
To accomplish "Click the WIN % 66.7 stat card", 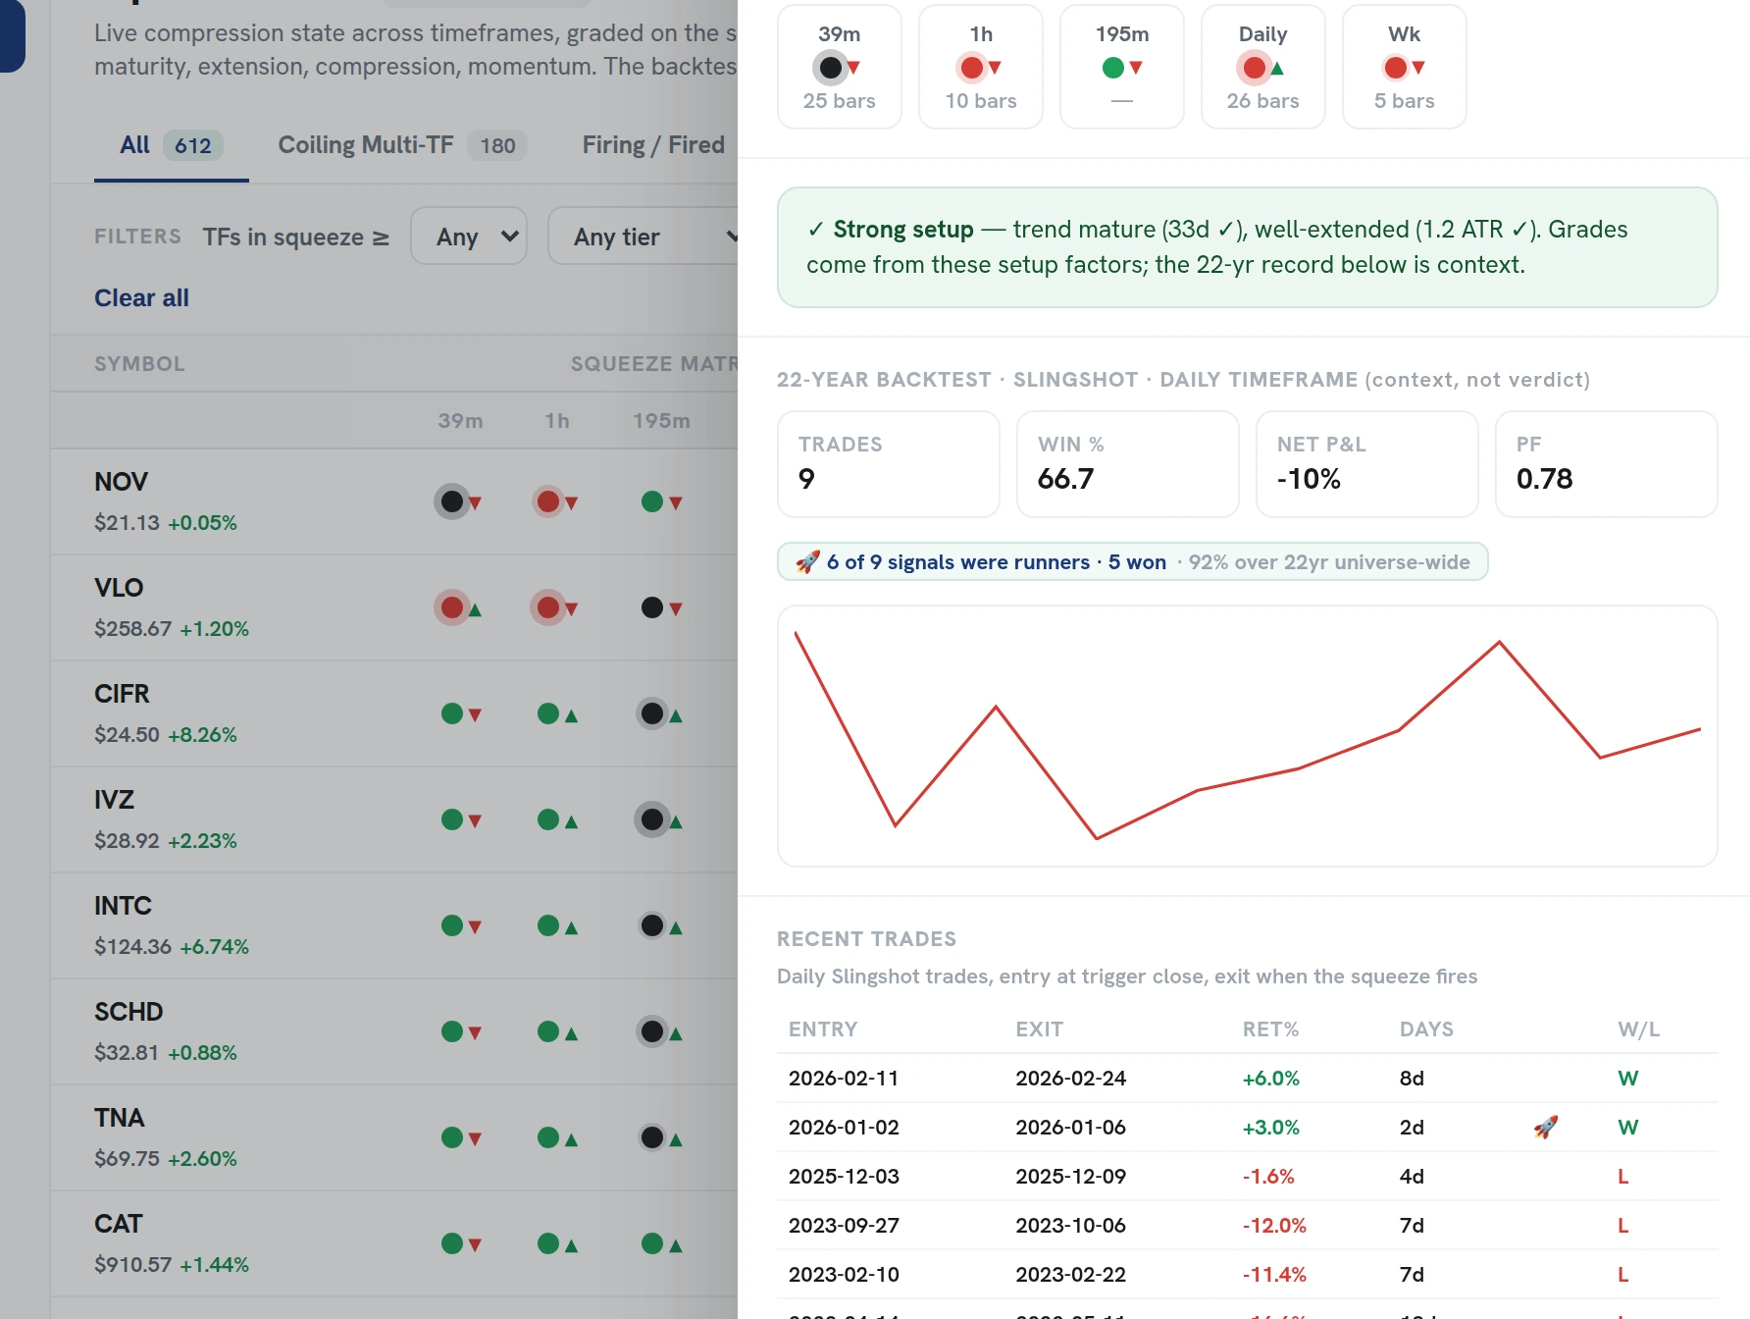I will 1128,464.
